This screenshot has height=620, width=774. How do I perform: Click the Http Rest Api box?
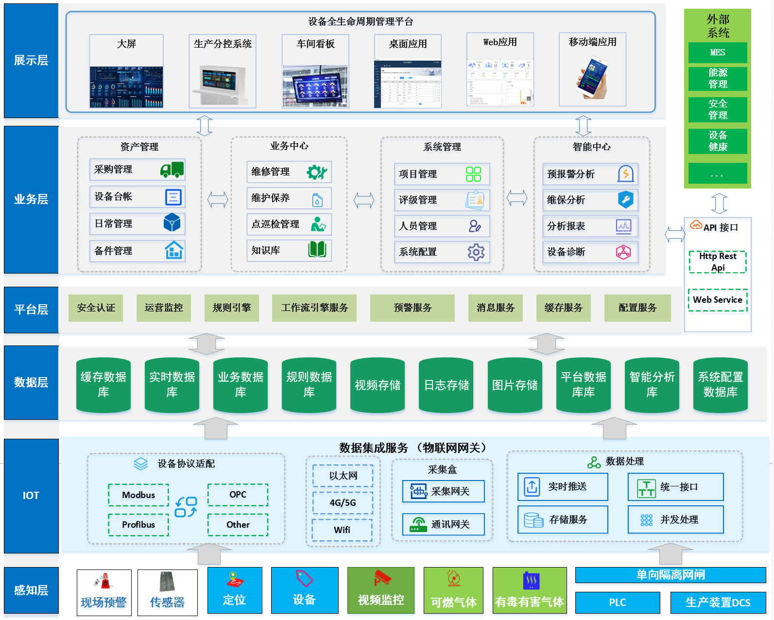click(717, 262)
